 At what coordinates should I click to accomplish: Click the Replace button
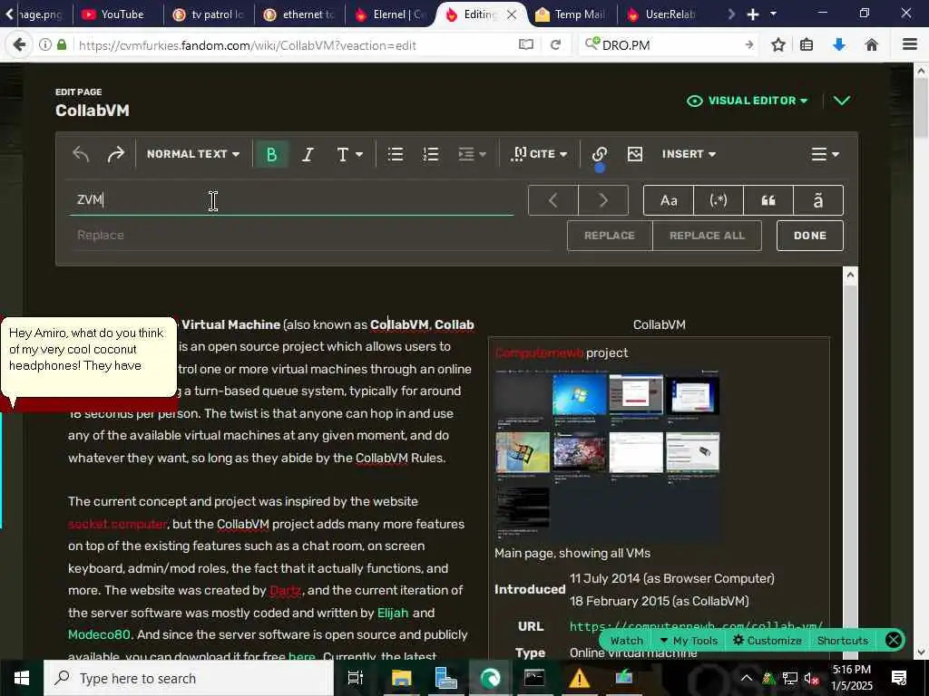point(609,236)
